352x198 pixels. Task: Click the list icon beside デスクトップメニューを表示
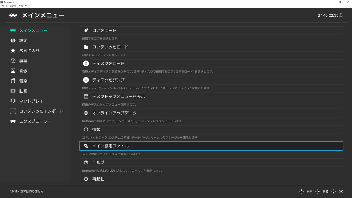point(86,96)
